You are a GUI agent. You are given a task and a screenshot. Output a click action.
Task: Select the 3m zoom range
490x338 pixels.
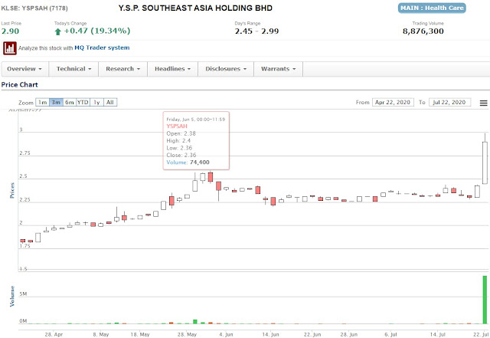coord(56,103)
